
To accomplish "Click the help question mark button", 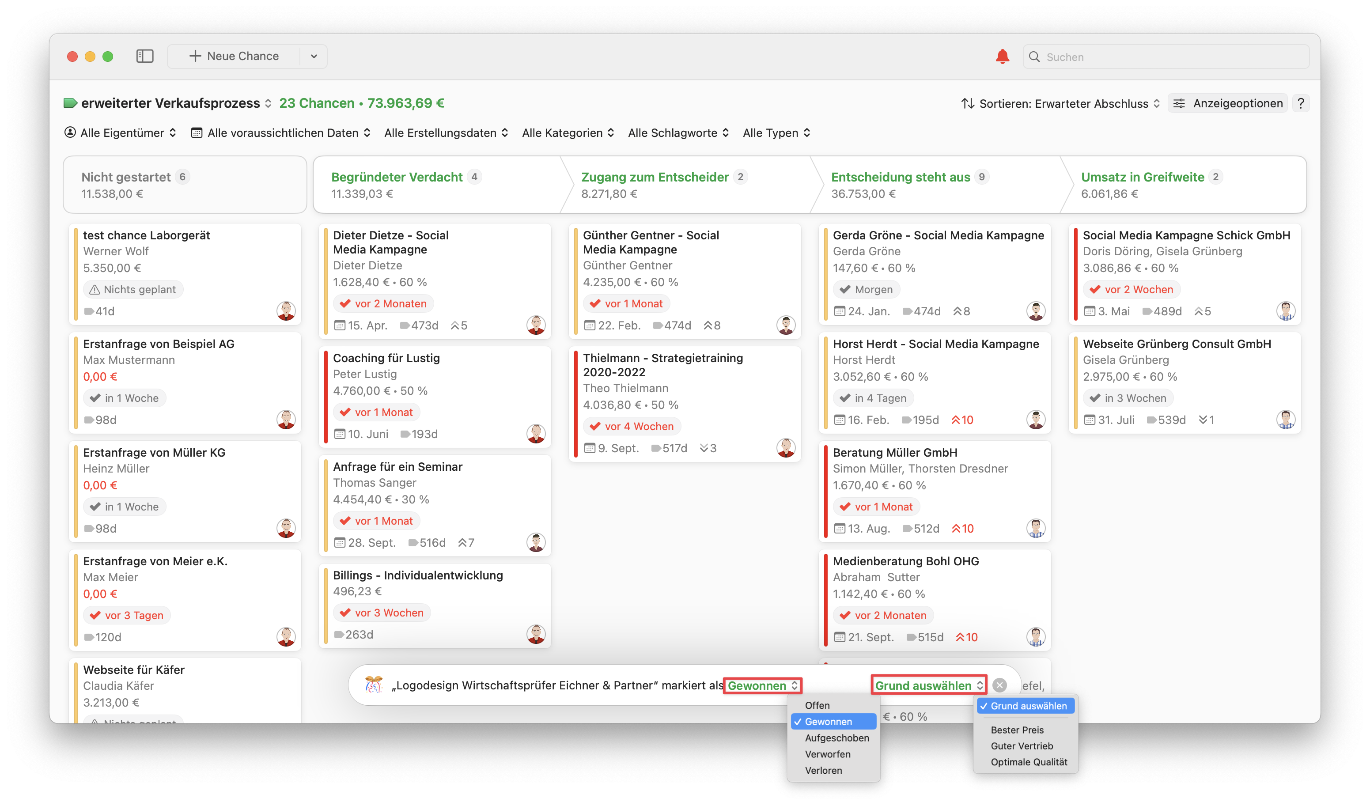I will 1300,103.
